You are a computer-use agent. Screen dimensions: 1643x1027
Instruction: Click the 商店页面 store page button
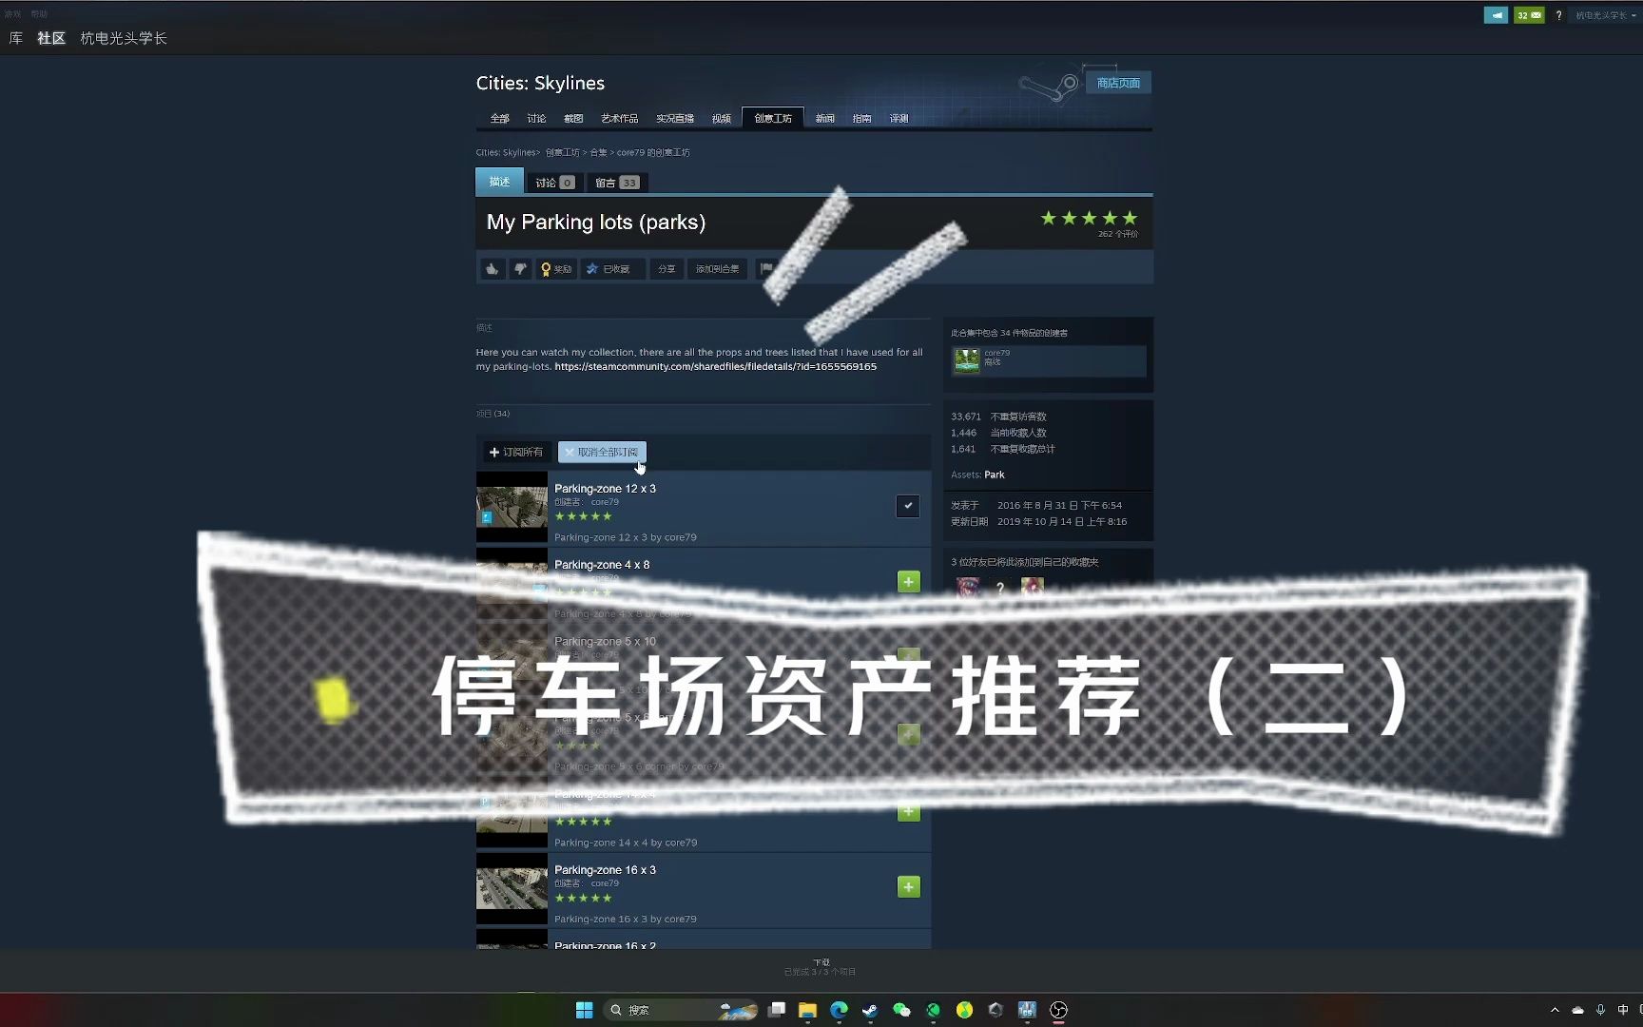[1118, 83]
